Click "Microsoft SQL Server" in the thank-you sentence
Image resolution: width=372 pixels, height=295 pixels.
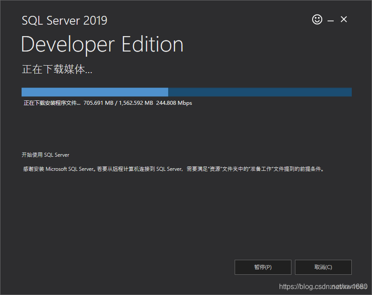(70, 169)
